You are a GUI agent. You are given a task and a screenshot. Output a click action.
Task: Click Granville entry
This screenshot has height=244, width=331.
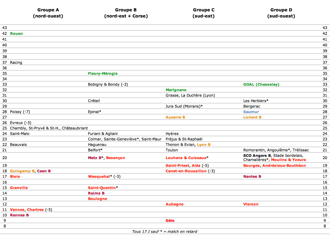(19, 188)
